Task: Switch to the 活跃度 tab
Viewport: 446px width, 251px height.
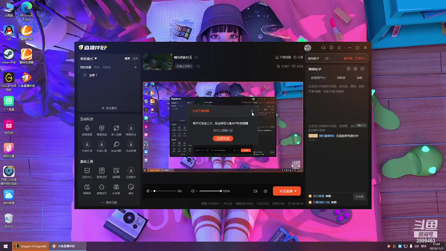Action: pyautogui.click(x=341, y=78)
